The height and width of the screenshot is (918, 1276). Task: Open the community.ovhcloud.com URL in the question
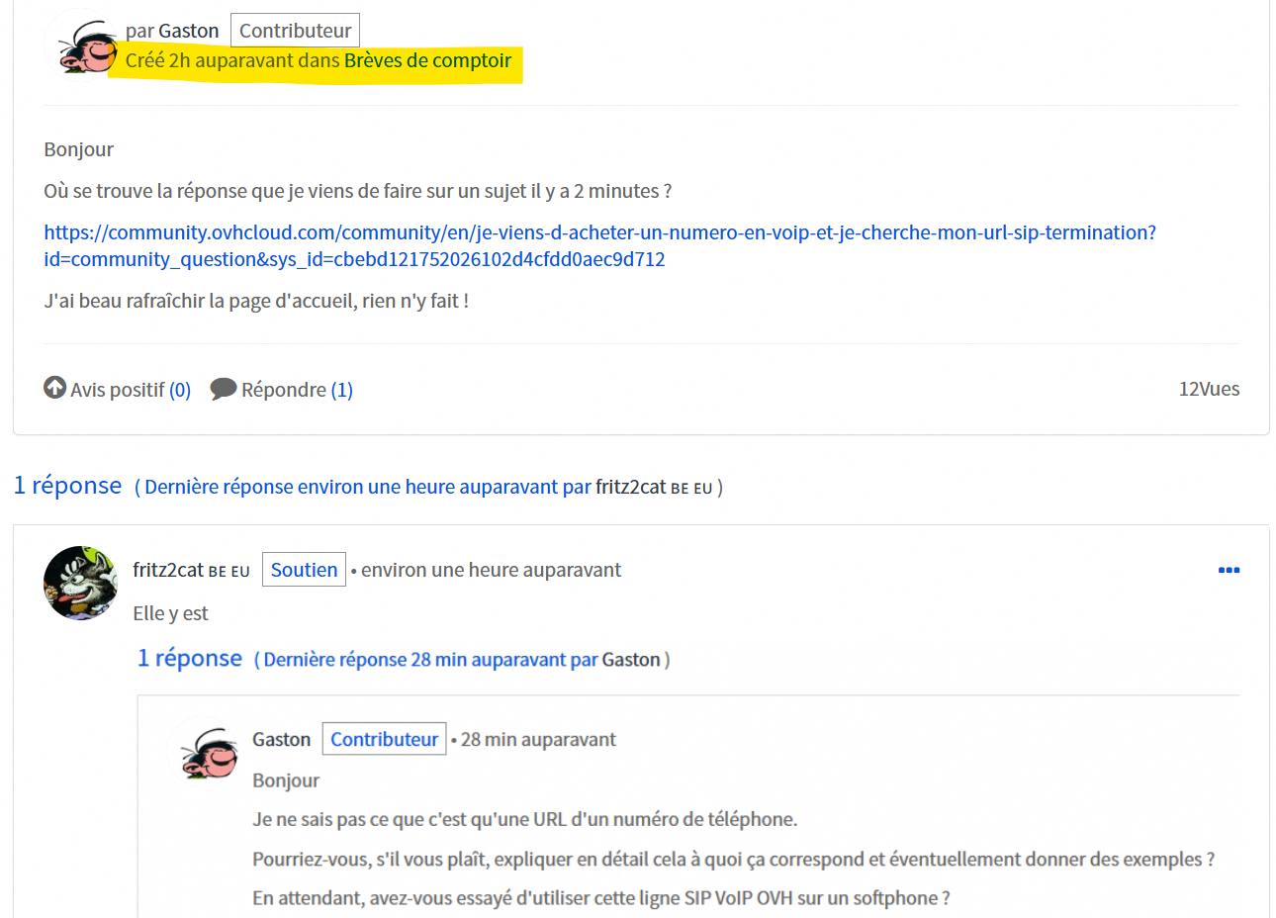coord(598,245)
